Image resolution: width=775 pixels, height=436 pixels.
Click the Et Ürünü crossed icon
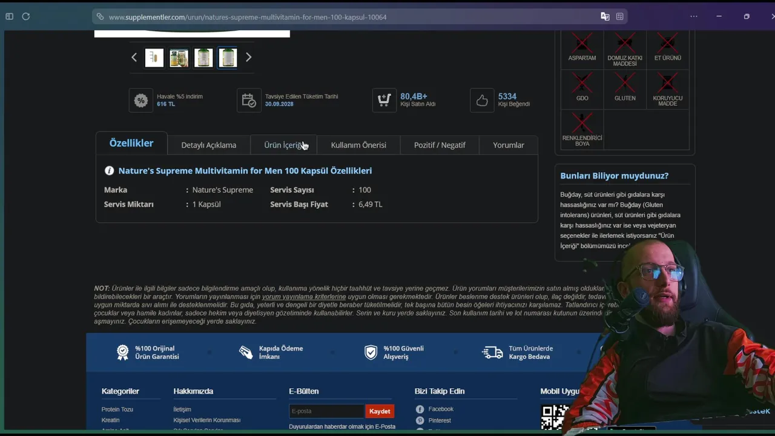667,42
